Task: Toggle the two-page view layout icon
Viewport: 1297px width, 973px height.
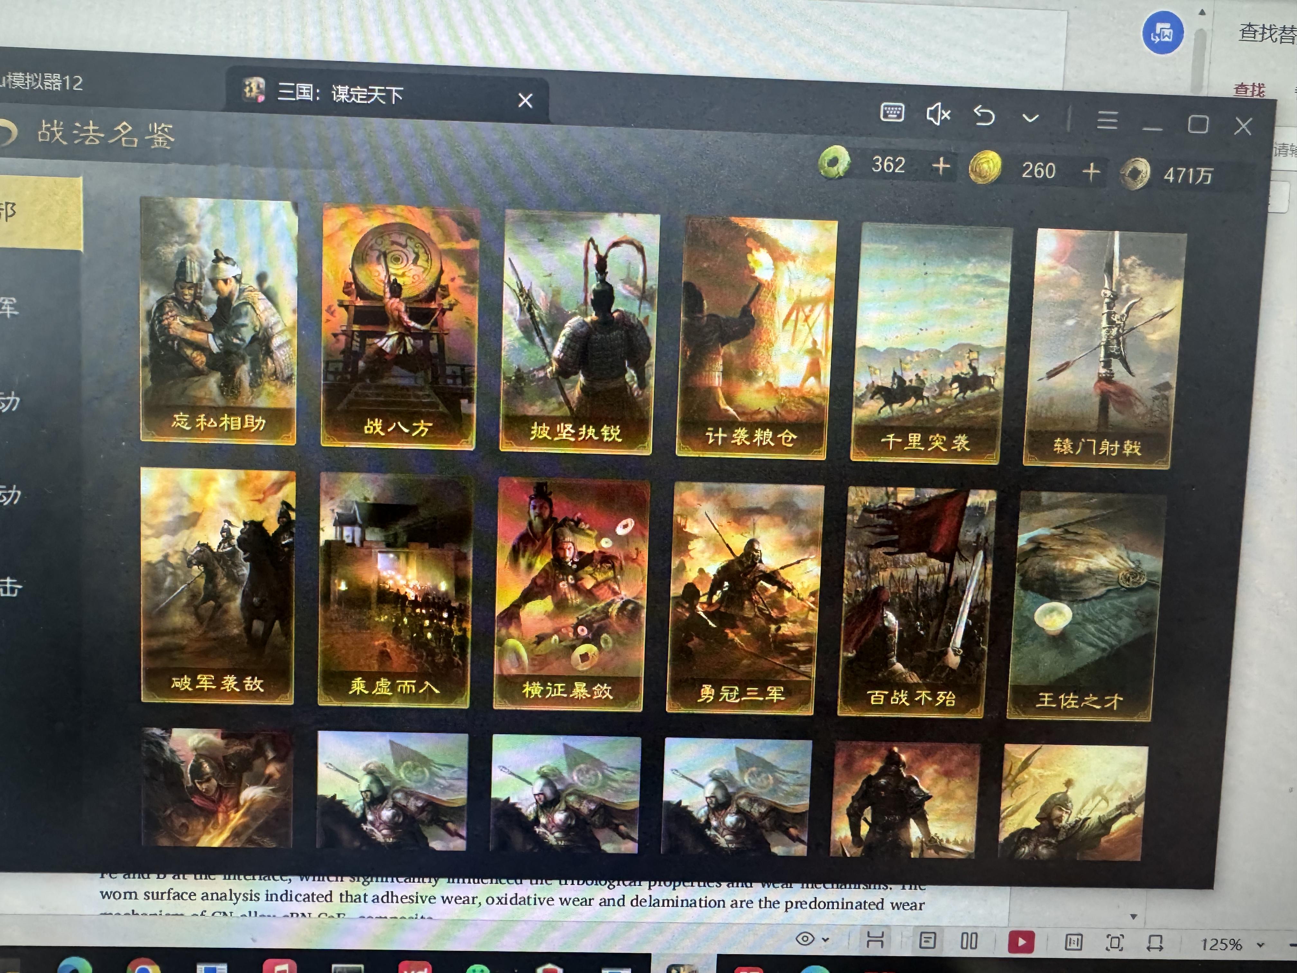Action: (x=969, y=941)
